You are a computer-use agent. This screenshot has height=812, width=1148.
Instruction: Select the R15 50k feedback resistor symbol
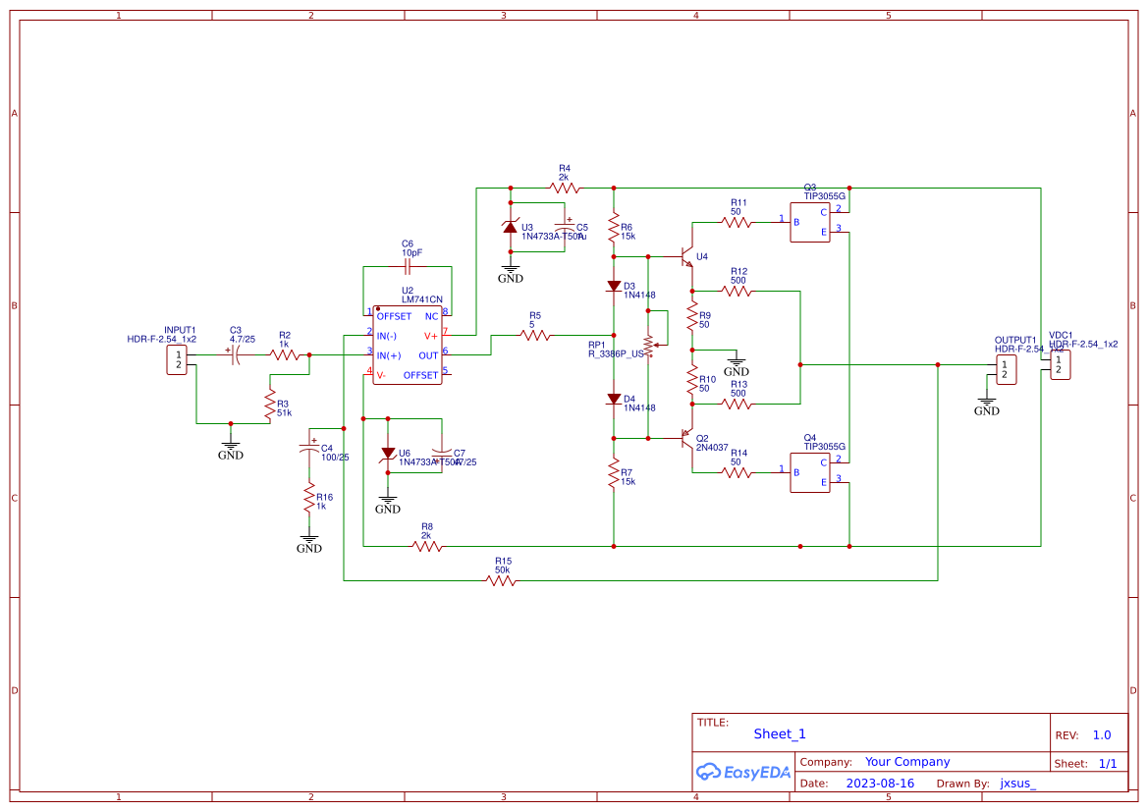click(501, 580)
